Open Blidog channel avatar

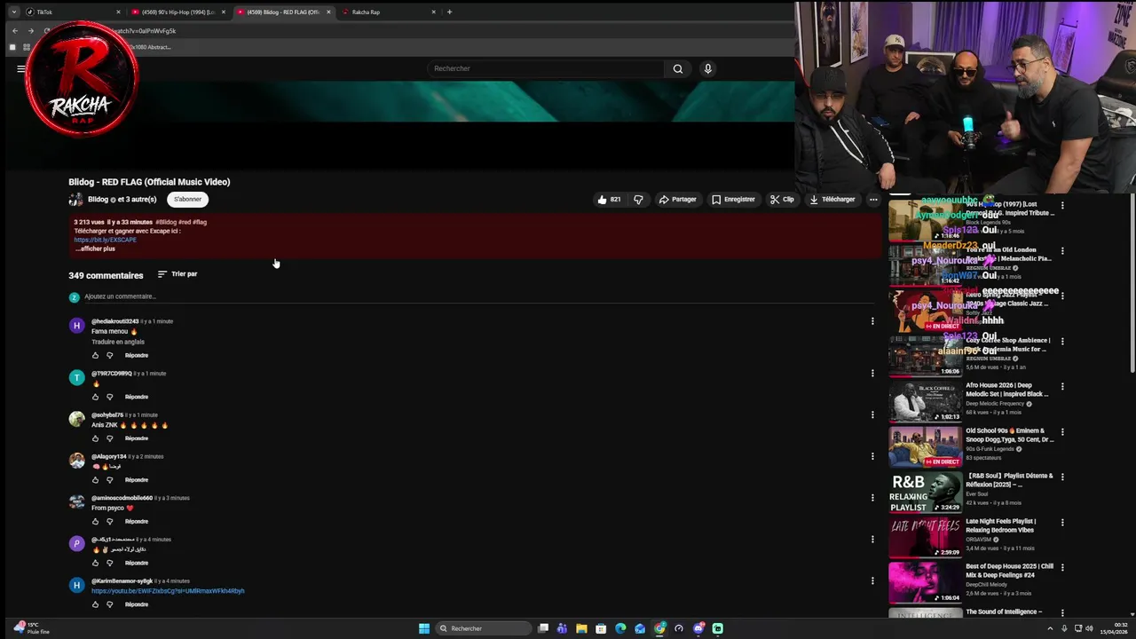coord(76,200)
